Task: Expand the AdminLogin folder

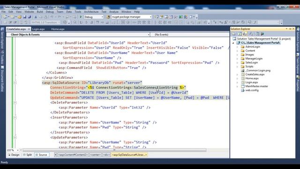Action: pyautogui.click(x=237, y=47)
